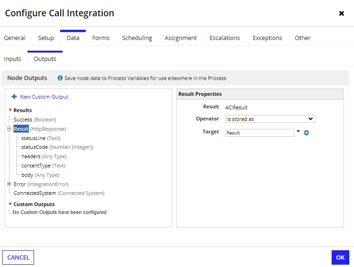Viewport: 354px width, 267px height.
Task: Click the Results section heading
Action: click(22, 110)
